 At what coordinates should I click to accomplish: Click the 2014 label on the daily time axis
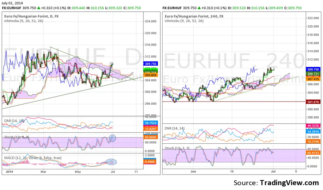9,172
